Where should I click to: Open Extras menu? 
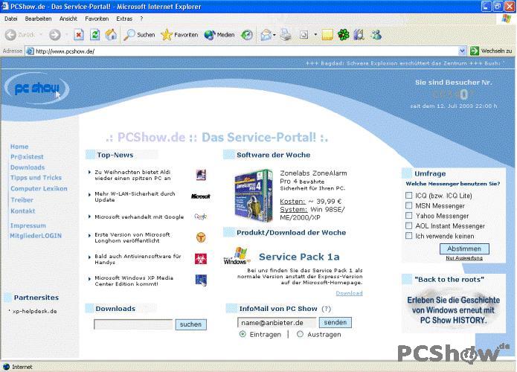[124, 19]
